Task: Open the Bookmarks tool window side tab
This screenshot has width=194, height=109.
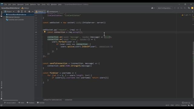Action: (x=1, y=95)
